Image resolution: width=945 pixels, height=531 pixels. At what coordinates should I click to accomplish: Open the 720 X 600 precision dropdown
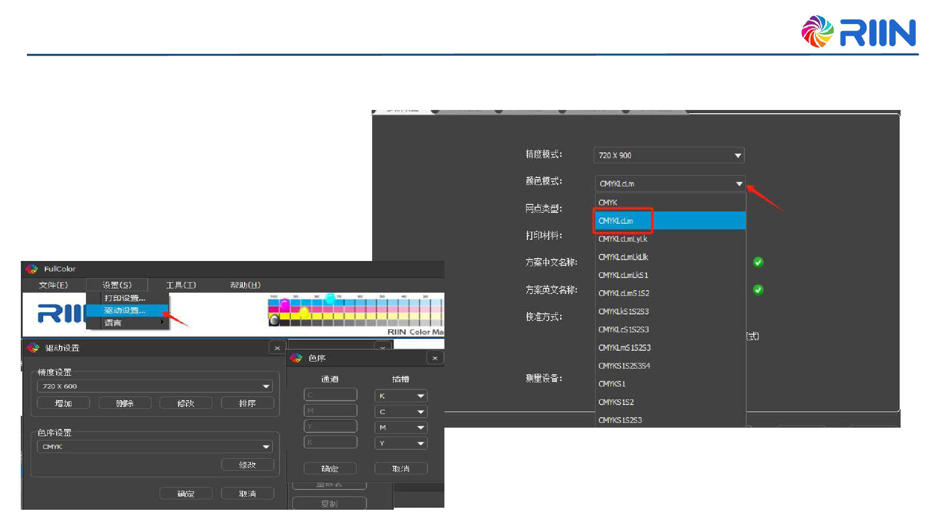266,387
